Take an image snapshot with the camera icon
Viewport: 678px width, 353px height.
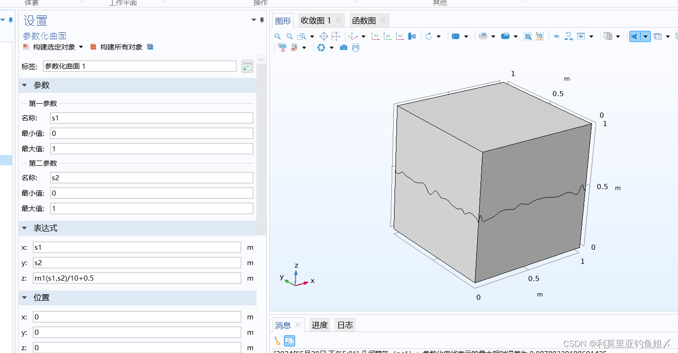[343, 48]
